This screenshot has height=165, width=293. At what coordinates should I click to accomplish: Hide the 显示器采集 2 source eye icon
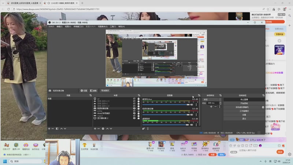134,118
